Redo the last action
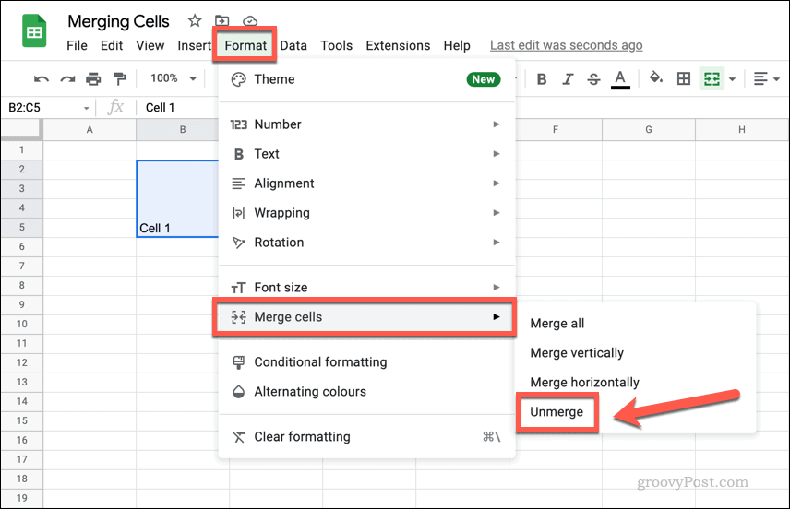The width and height of the screenshot is (790, 509). coord(67,78)
